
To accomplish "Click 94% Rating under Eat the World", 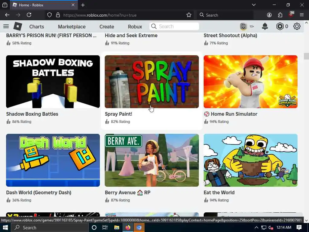I will pyautogui.click(x=219, y=200).
